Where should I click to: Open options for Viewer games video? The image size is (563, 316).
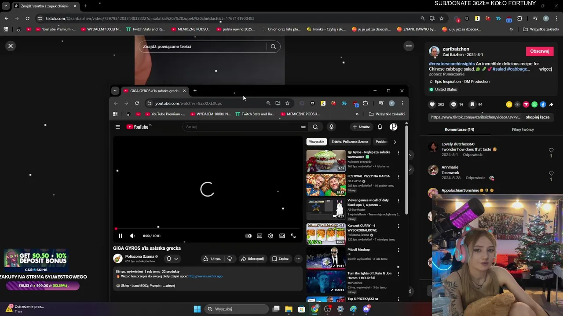pos(398,201)
